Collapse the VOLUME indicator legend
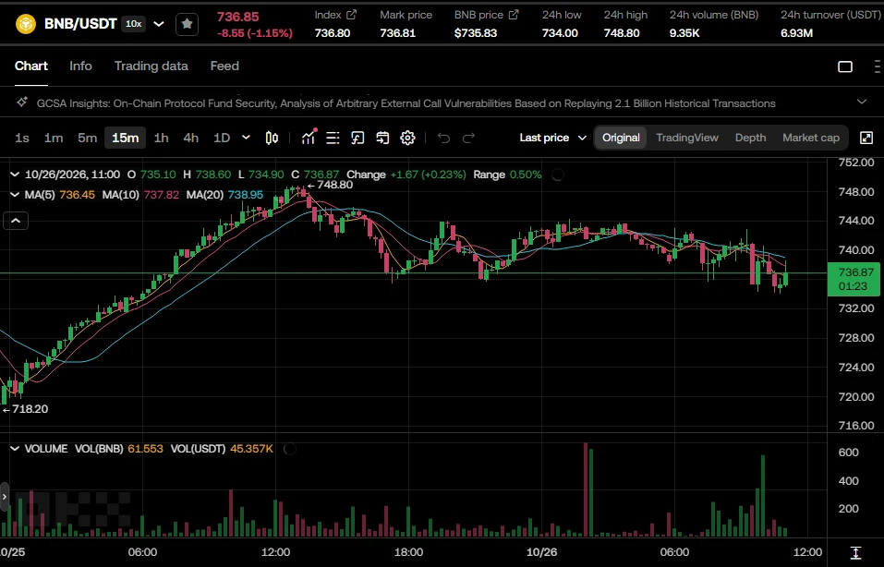Screen dimensions: 884x567 click(x=15, y=449)
